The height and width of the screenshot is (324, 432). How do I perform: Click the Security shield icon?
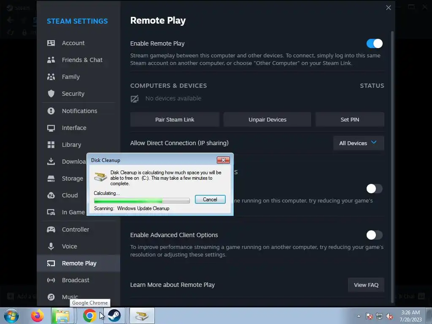coord(51,94)
